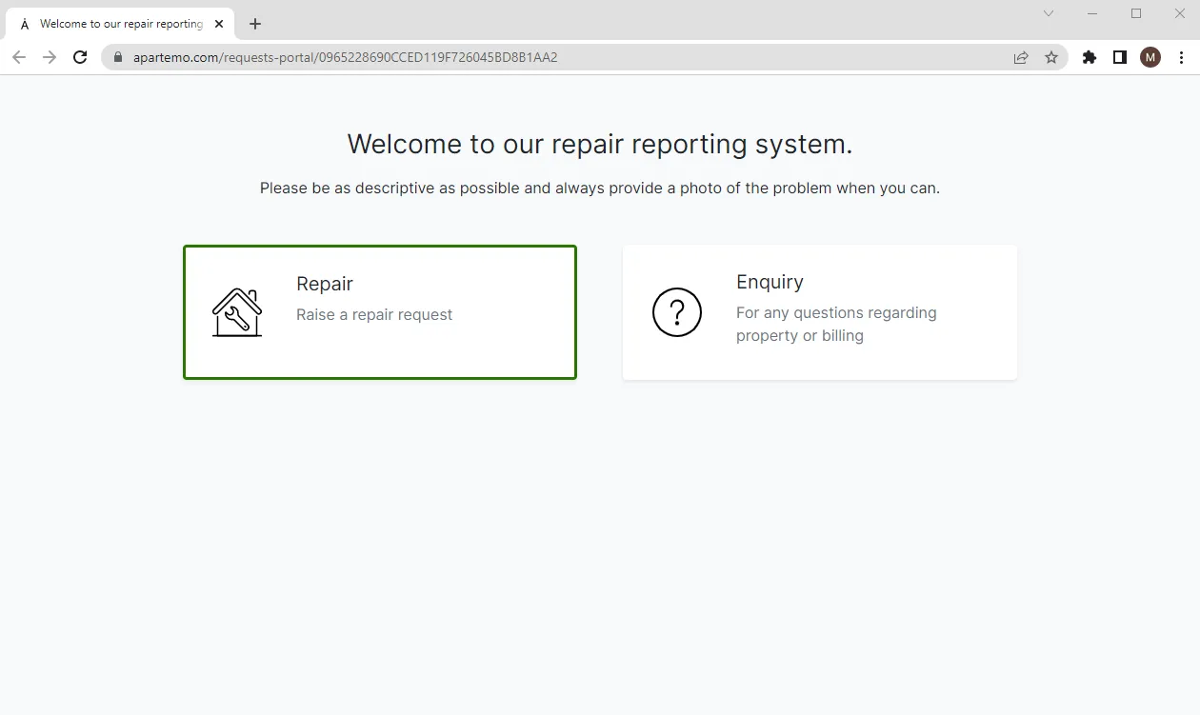
Task: Click the reload page icon
Action: click(x=80, y=57)
